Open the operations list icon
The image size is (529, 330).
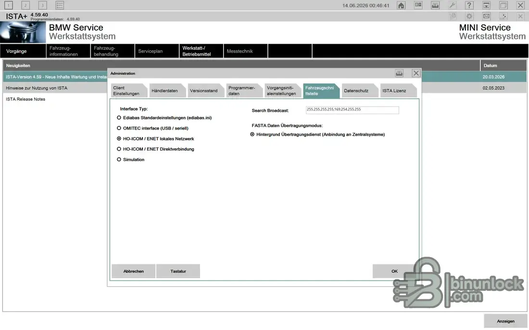tap(60, 5)
